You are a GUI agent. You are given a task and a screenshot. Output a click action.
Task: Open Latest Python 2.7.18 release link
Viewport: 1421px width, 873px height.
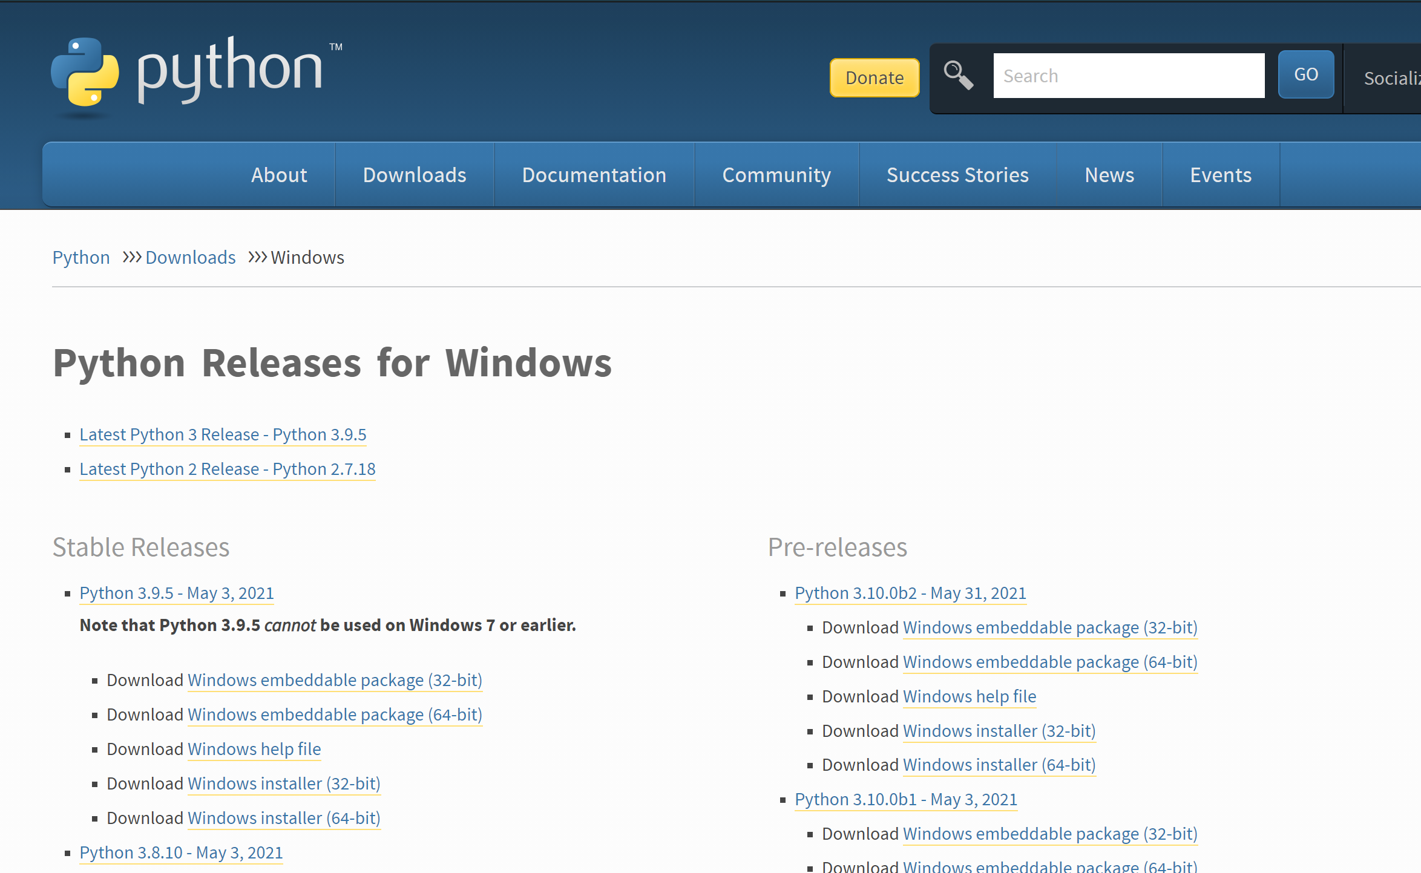[x=228, y=469]
